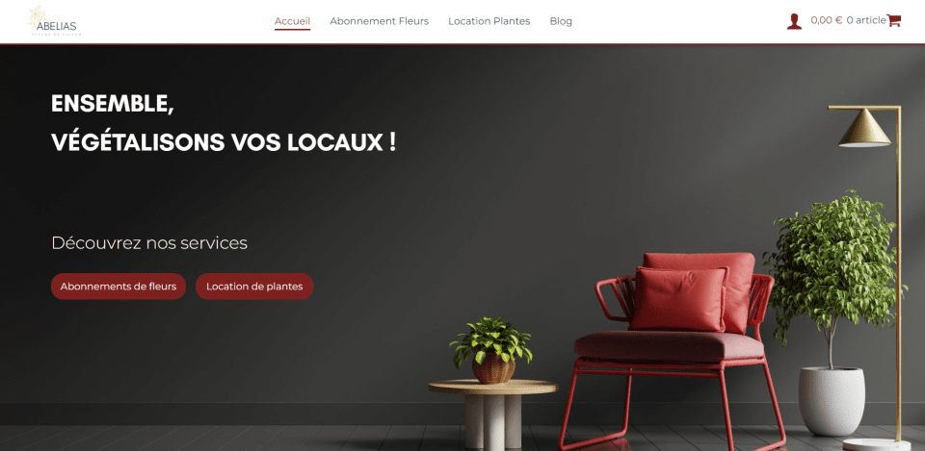Click the round wooden side table top

(x=493, y=387)
